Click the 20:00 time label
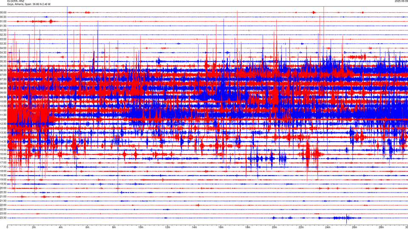 tap(3, 188)
